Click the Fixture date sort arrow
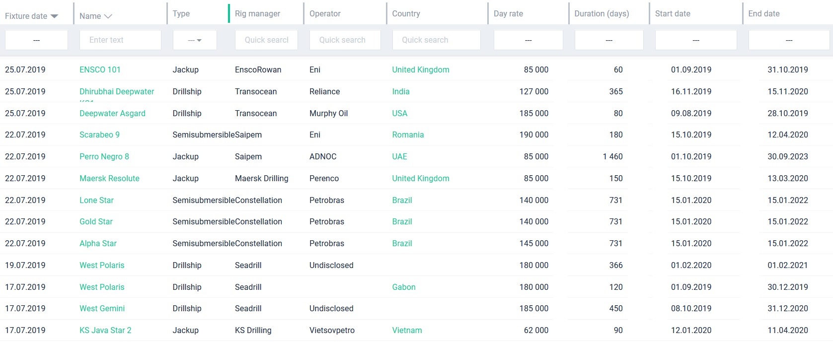833x342 pixels. pyautogui.click(x=54, y=16)
